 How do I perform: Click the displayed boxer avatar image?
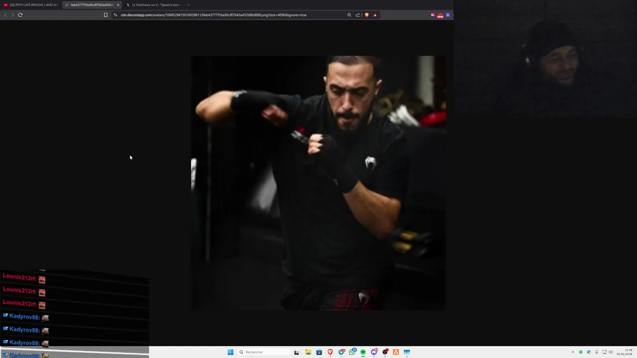318,183
